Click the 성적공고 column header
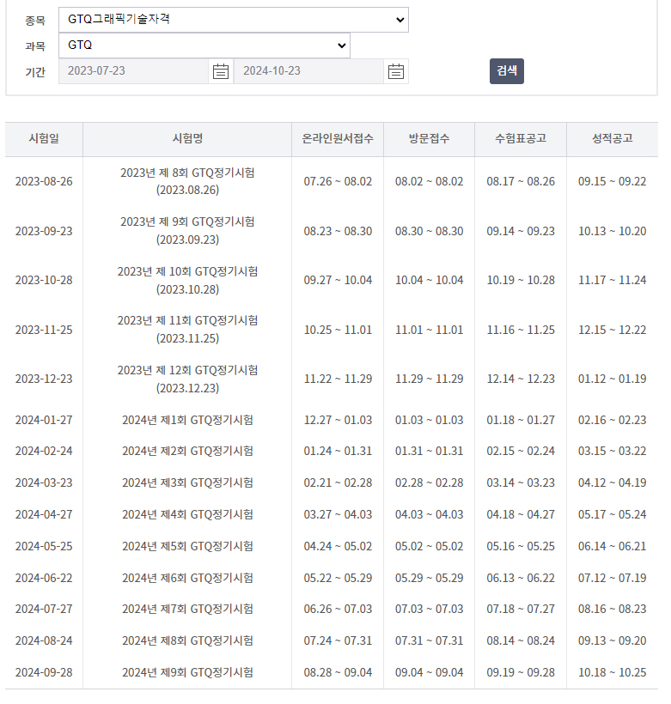 coord(612,138)
